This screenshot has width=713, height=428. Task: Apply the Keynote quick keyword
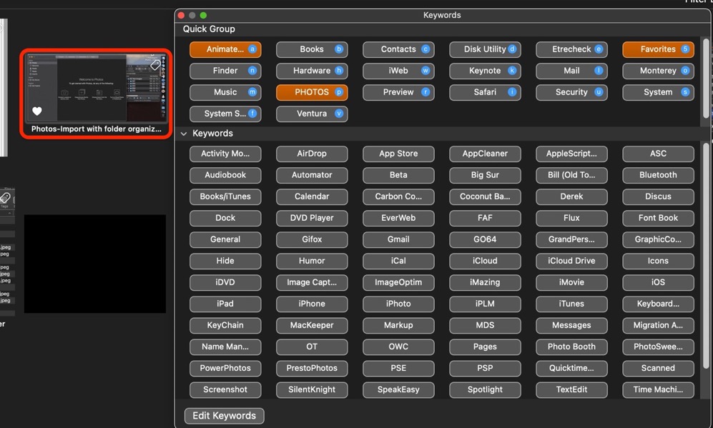tap(485, 71)
